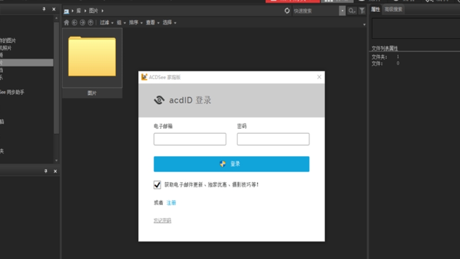The image size is (460, 259).
Task: Go back with the left arrow icon
Action: click(x=75, y=23)
